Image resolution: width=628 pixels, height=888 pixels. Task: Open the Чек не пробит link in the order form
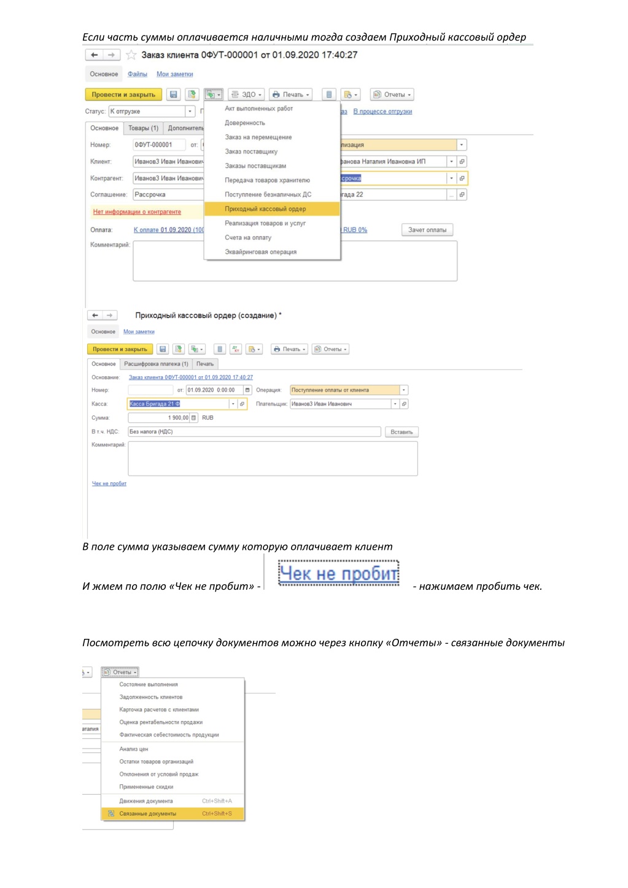[x=109, y=484]
